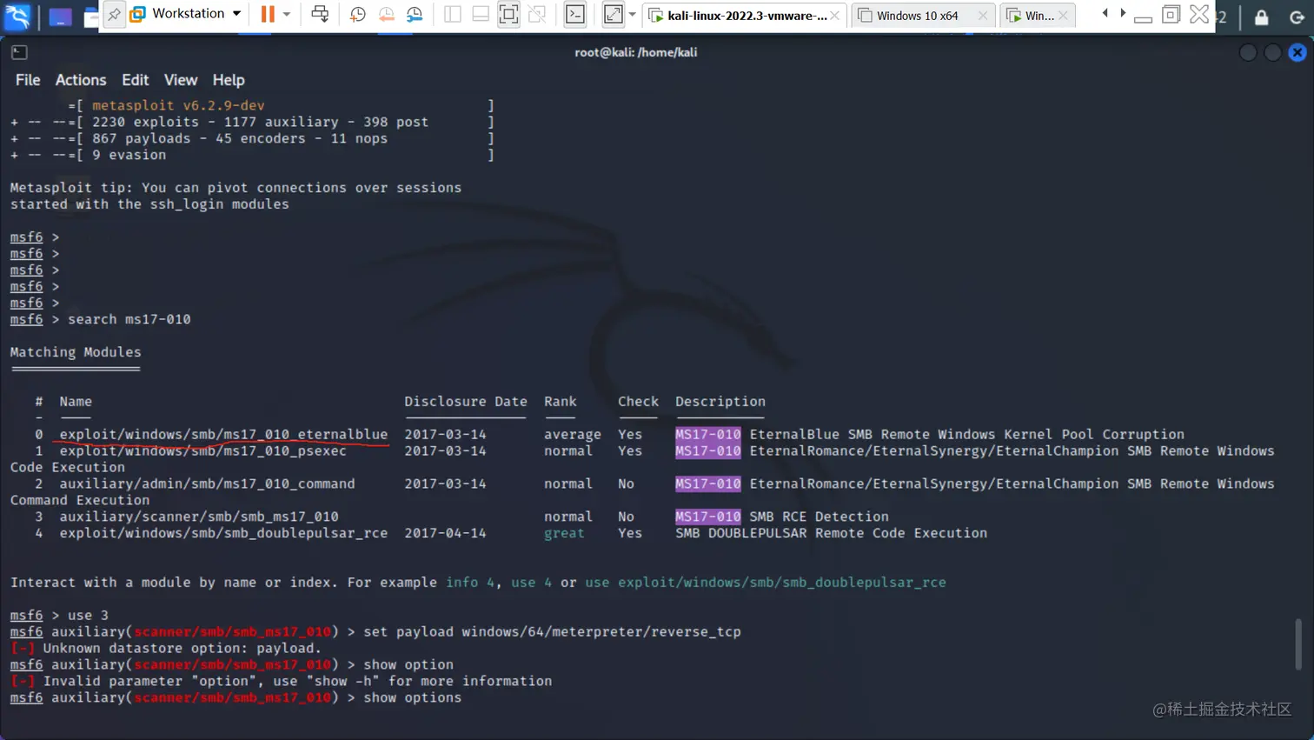Click 'search ms17-010' command text
The height and width of the screenshot is (740, 1314).
click(x=129, y=320)
